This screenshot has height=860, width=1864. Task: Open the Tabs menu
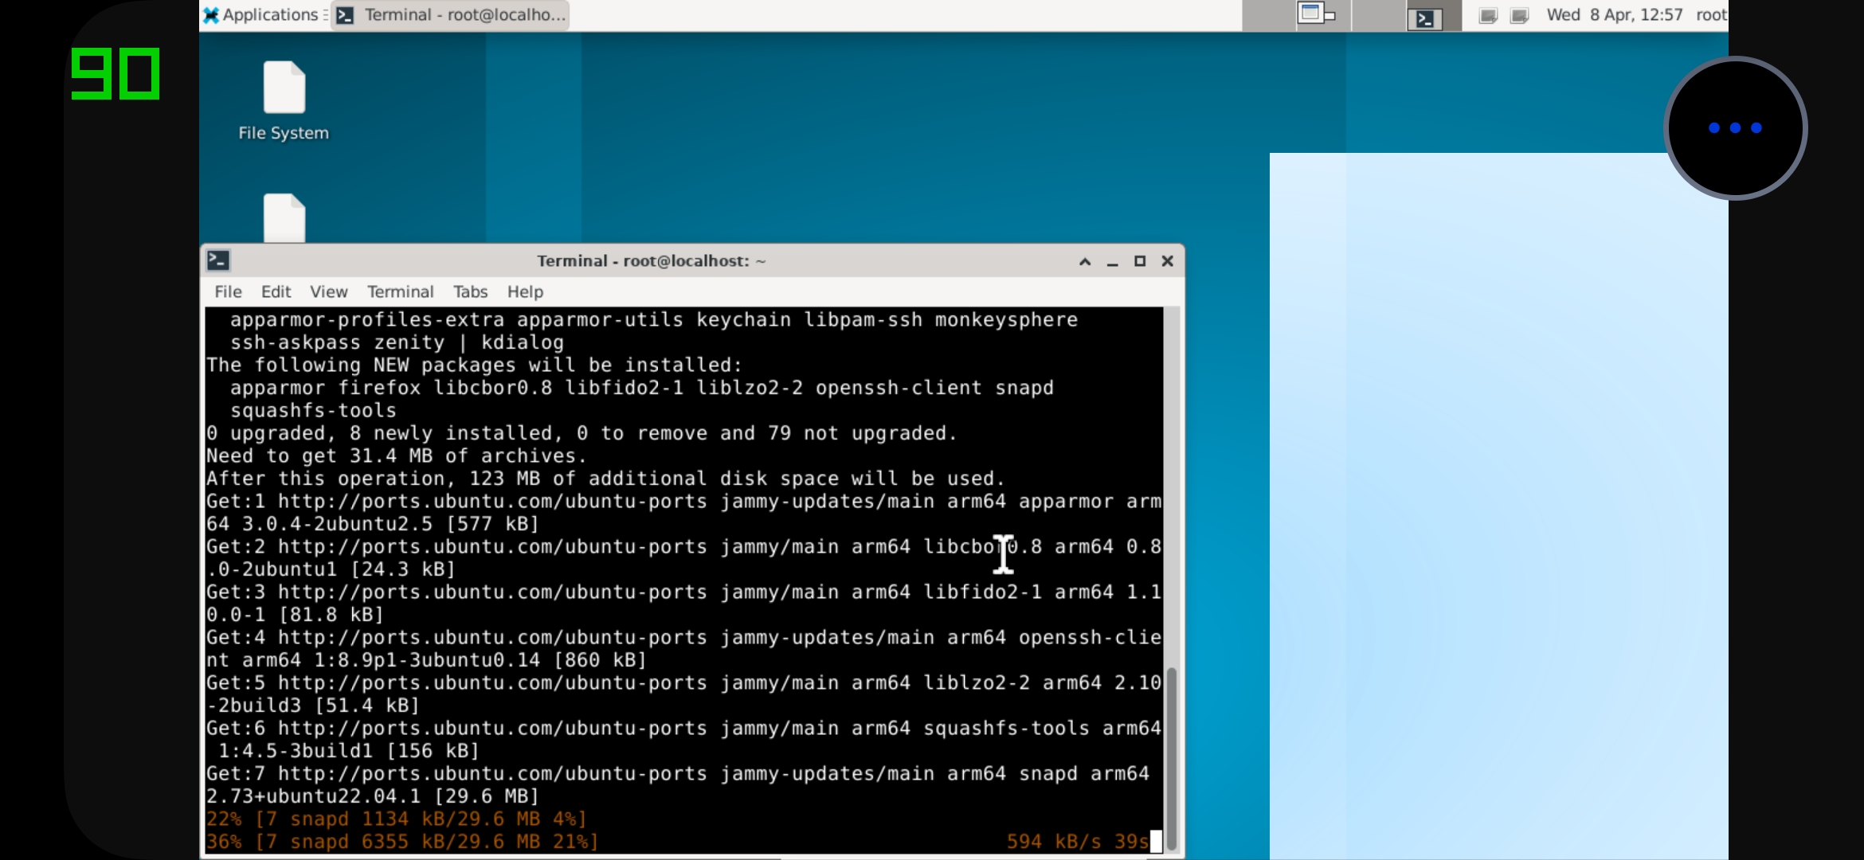pyautogui.click(x=470, y=291)
